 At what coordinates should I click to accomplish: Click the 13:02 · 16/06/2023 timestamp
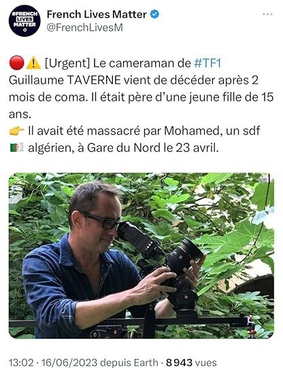click(x=52, y=363)
